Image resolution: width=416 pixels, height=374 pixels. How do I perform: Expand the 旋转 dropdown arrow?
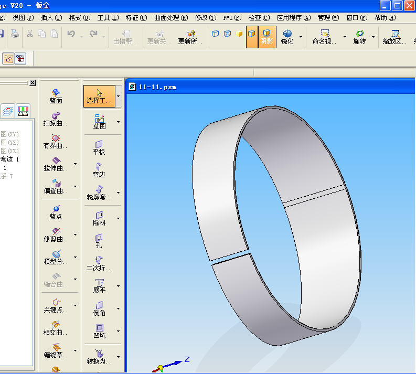(x=374, y=37)
